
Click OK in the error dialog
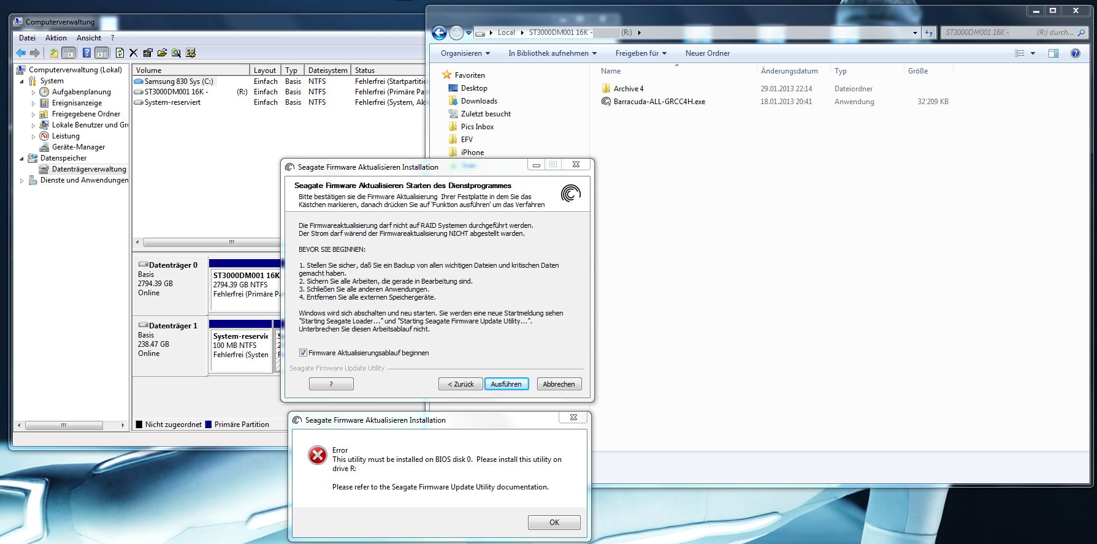pos(554,523)
